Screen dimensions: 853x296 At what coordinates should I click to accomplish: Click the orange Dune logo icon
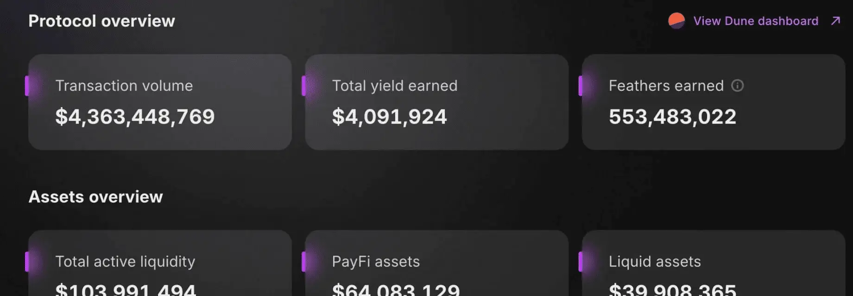[676, 21]
